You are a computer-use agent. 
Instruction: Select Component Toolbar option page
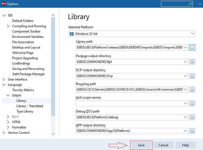pyautogui.click(x=26, y=31)
